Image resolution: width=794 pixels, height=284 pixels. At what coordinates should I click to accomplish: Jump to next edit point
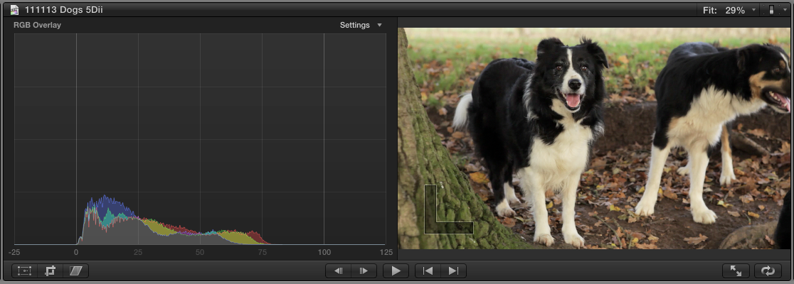(x=453, y=271)
